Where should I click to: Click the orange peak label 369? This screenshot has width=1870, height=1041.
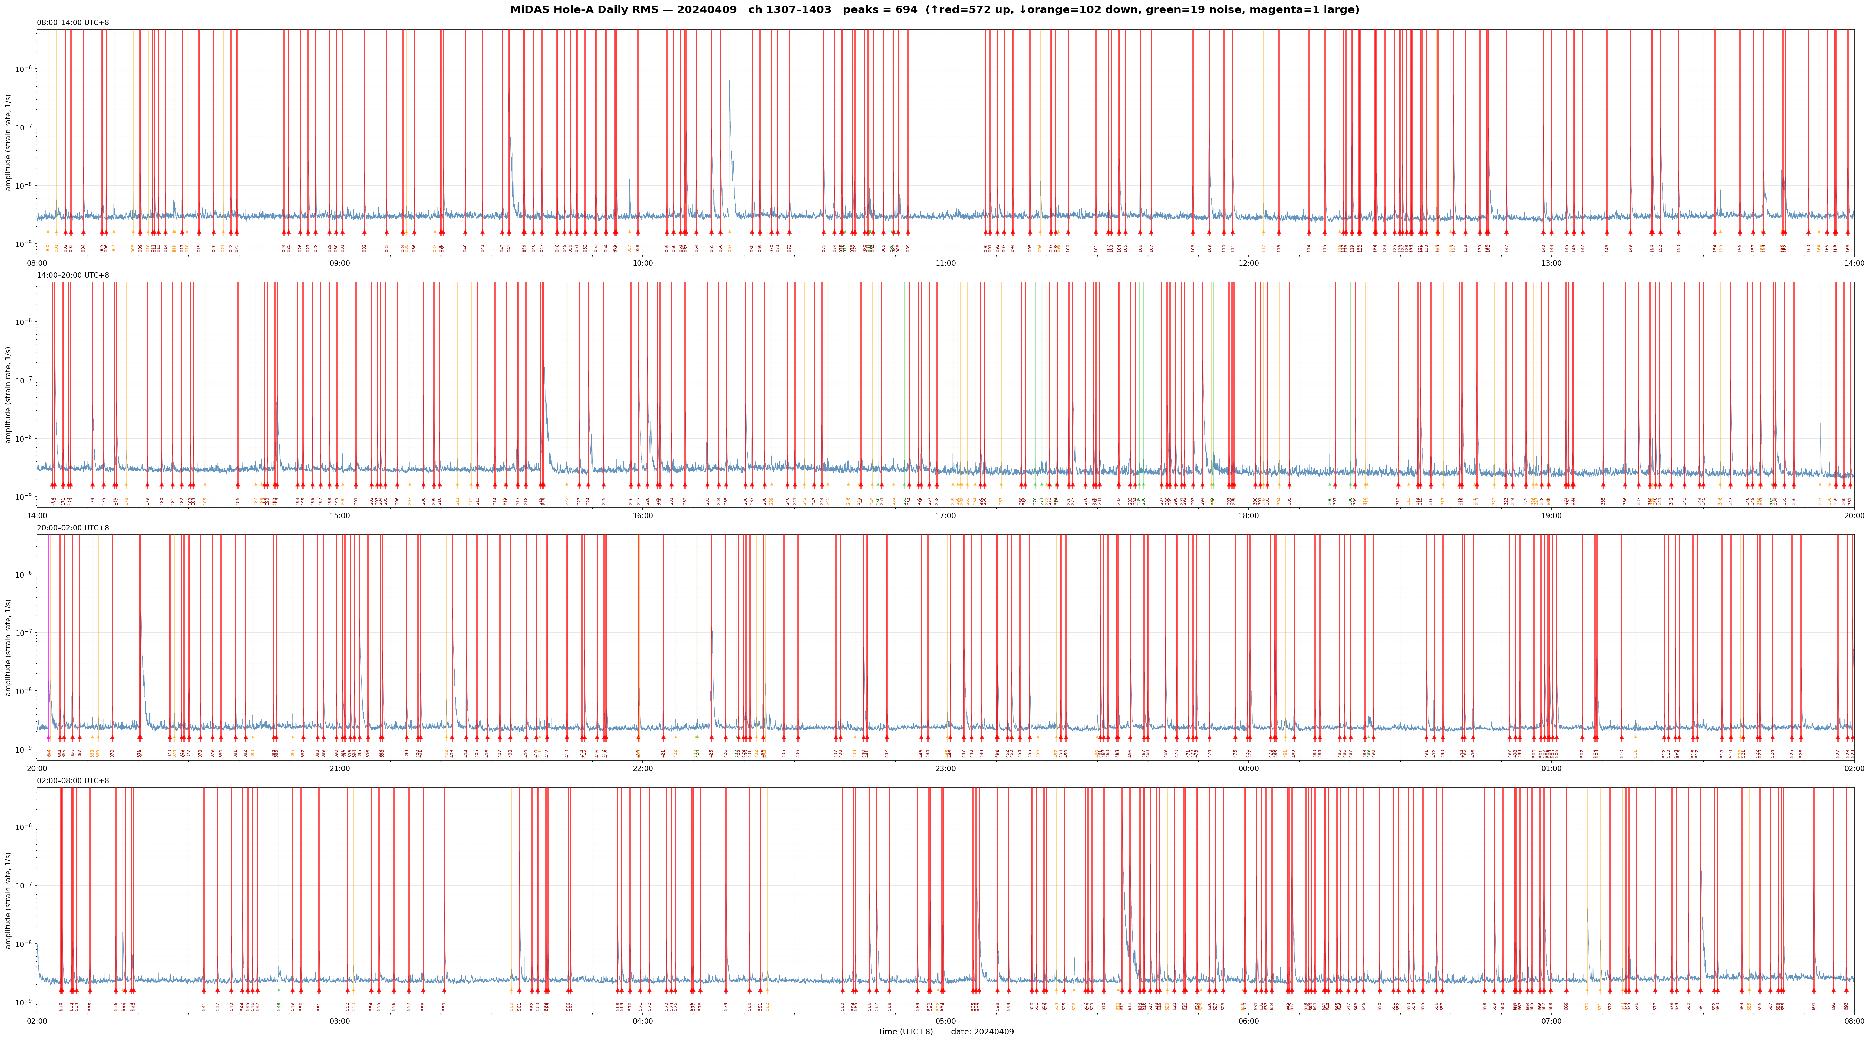(x=98, y=754)
